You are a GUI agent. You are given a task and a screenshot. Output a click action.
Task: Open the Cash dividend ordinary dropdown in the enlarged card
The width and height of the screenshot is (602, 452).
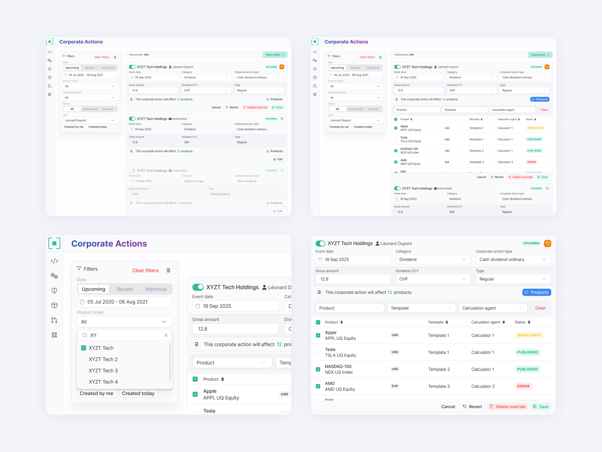tap(513, 260)
